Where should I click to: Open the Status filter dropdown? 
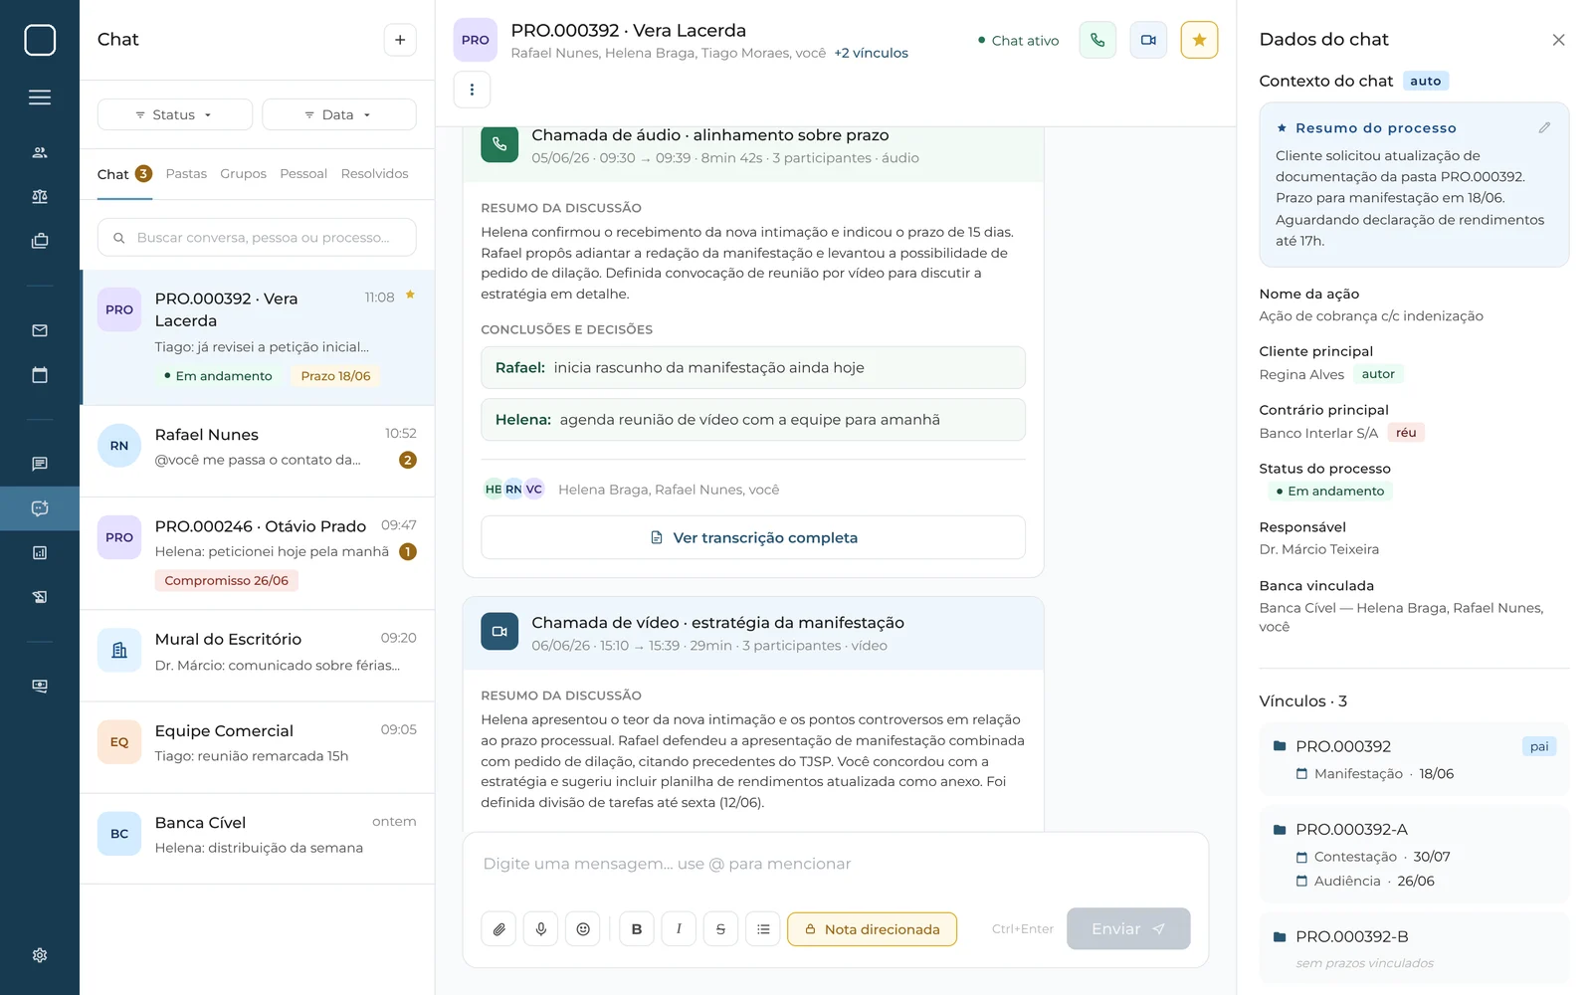(174, 114)
